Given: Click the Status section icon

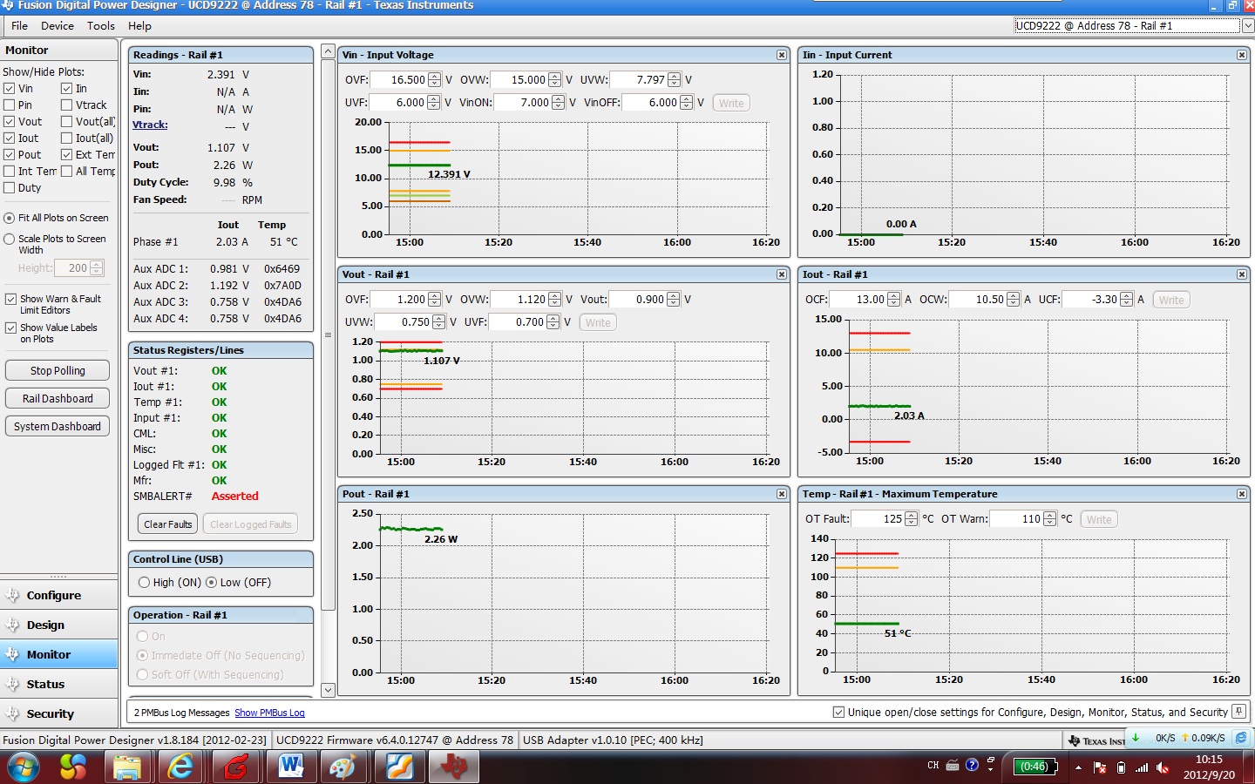Looking at the screenshot, I should click(x=12, y=685).
